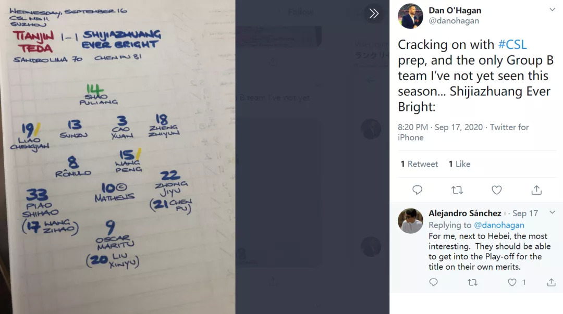Open options chevron on Alejandro's reply
This screenshot has height=314, width=563.
coord(552,212)
